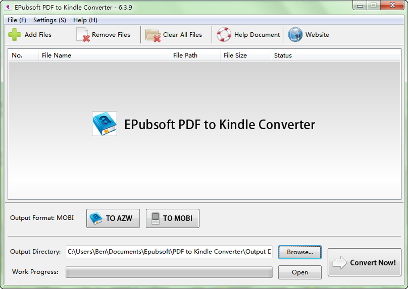408x289 pixels.
Task: Click the large EPubsoft logo in the center
Action: pos(104,124)
